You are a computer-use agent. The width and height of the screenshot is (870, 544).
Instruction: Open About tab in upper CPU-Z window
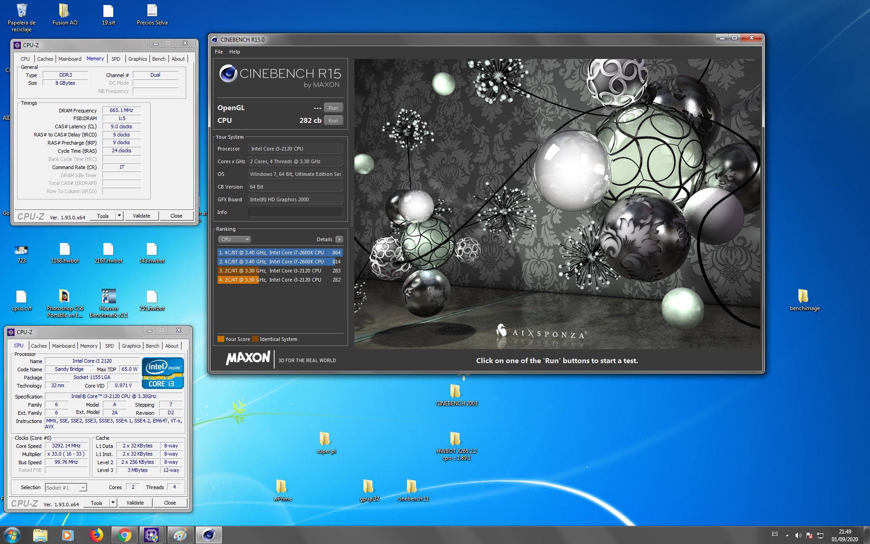pos(178,59)
